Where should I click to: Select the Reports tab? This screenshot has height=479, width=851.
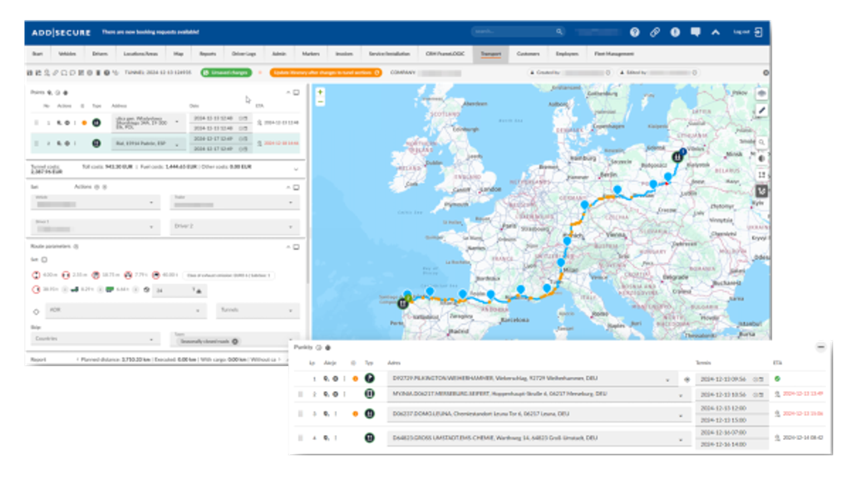click(x=208, y=54)
